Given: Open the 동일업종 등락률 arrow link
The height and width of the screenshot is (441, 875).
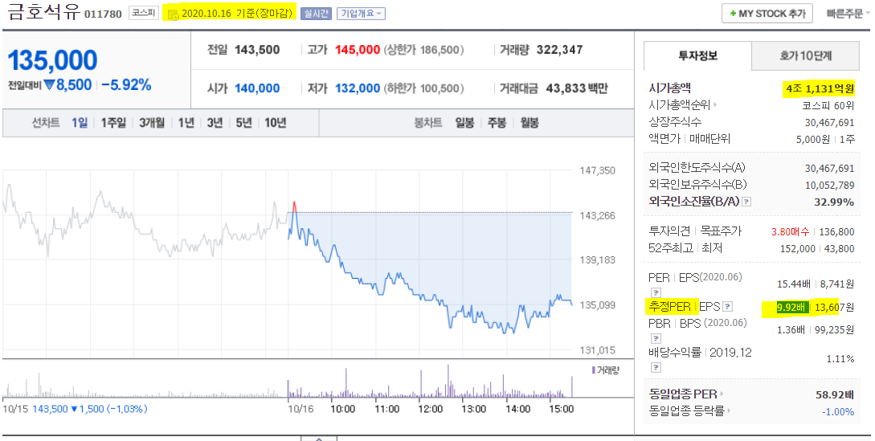Looking at the screenshot, I should [730, 411].
